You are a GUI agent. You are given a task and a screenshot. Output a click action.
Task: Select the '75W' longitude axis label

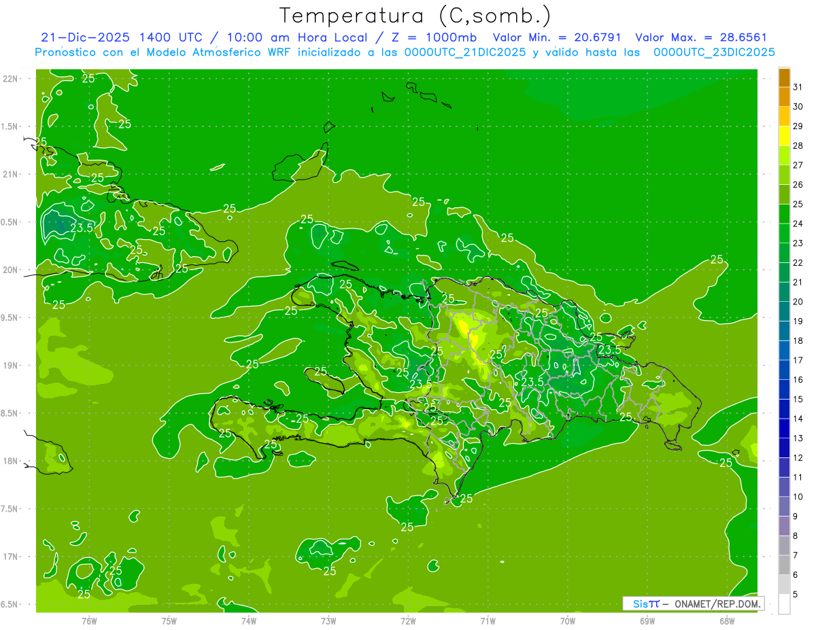pyautogui.click(x=169, y=620)
